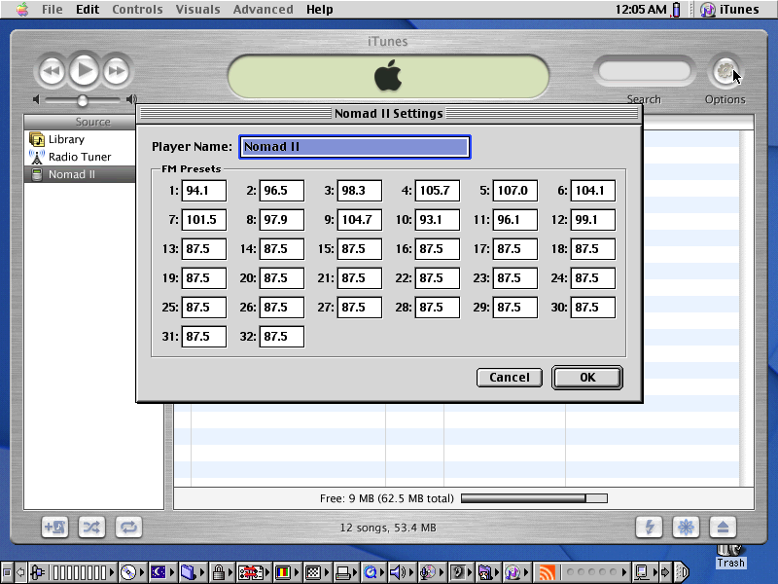This screenshot has height=584, width=778.
Task: Open the Advanced menu
Action: [x=263, y=9]
